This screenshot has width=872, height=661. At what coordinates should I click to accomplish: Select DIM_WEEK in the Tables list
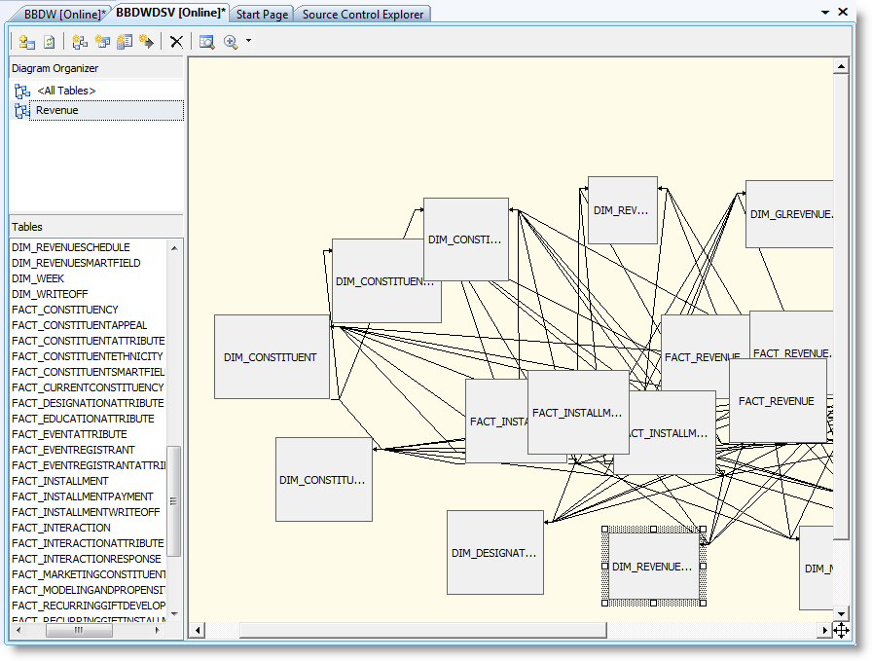[38, 278]
